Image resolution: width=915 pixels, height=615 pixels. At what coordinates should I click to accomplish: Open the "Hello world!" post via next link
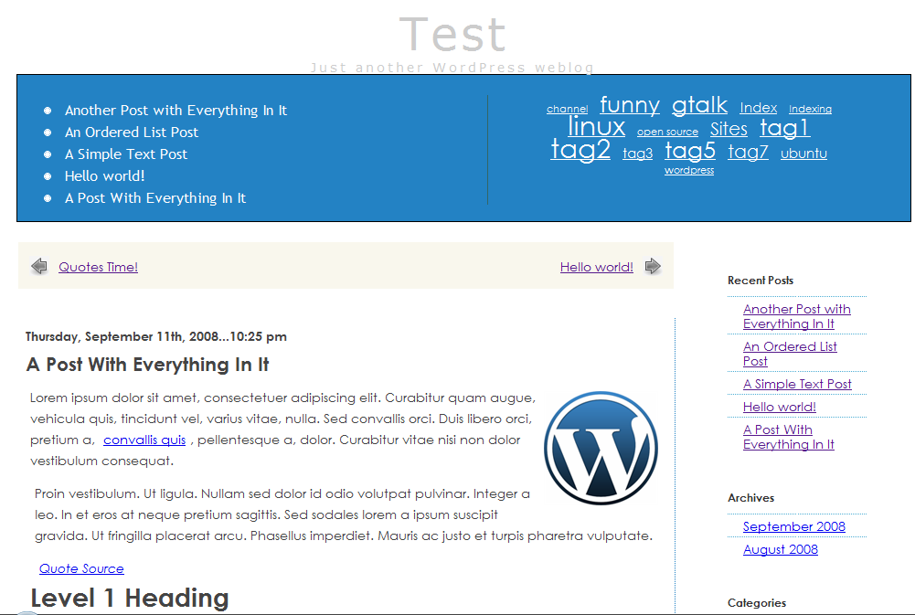point(596,267)
